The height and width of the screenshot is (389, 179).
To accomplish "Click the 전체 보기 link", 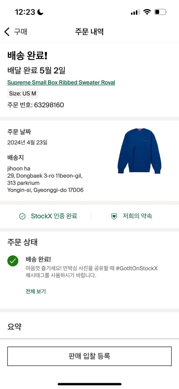I will pos(36,291).
